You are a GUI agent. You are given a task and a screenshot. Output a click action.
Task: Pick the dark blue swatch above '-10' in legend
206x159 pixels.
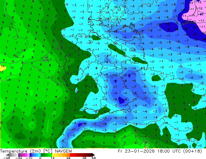click(x=31, y=155)
